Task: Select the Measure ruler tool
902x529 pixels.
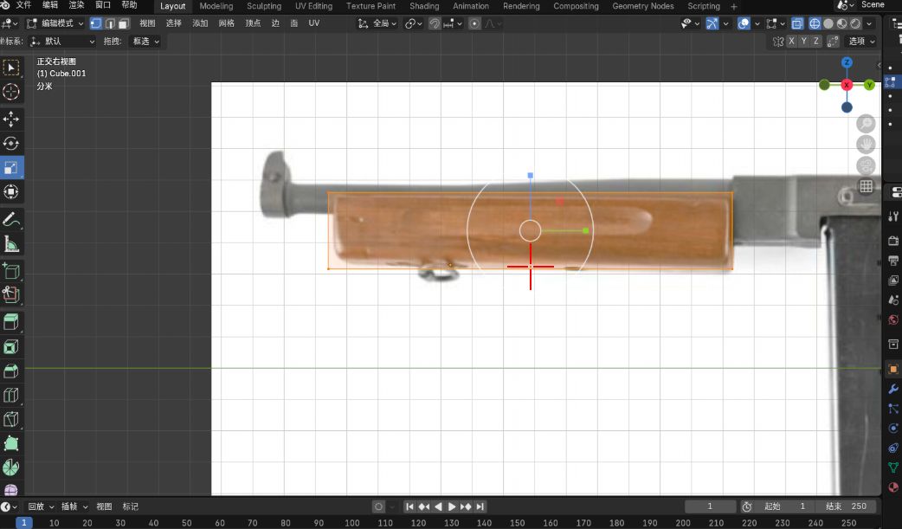Action: pyautogui.click(x=12, y=245)
